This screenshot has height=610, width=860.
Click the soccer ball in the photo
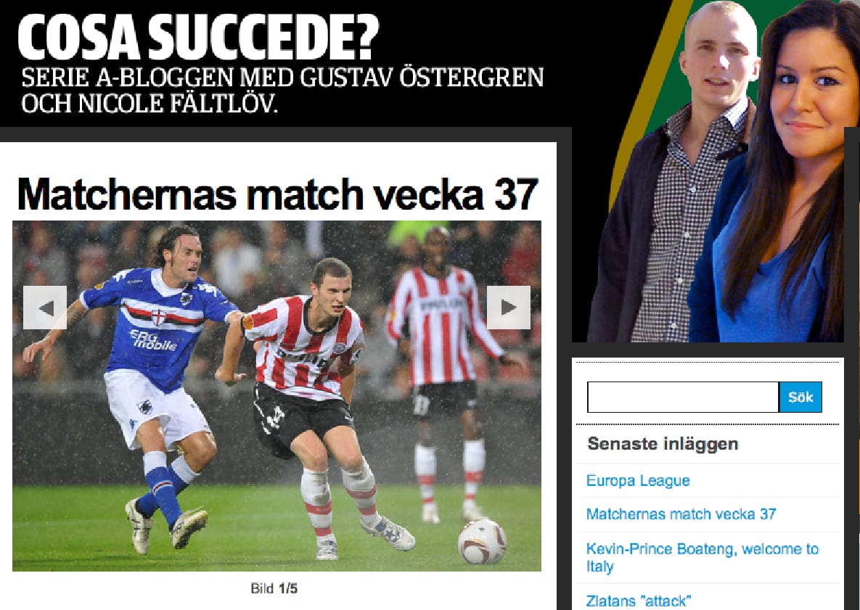coord(482,541)
